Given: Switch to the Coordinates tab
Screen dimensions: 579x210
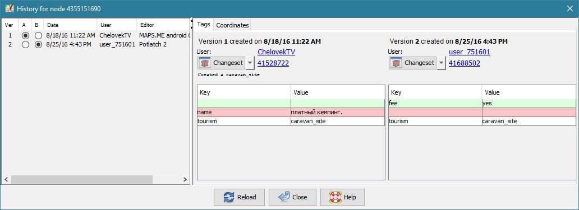Looking at the screenshot, I should click(232, 25).
